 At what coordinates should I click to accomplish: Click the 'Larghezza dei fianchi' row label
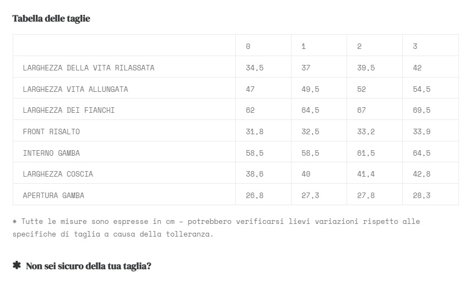point(69,111)
